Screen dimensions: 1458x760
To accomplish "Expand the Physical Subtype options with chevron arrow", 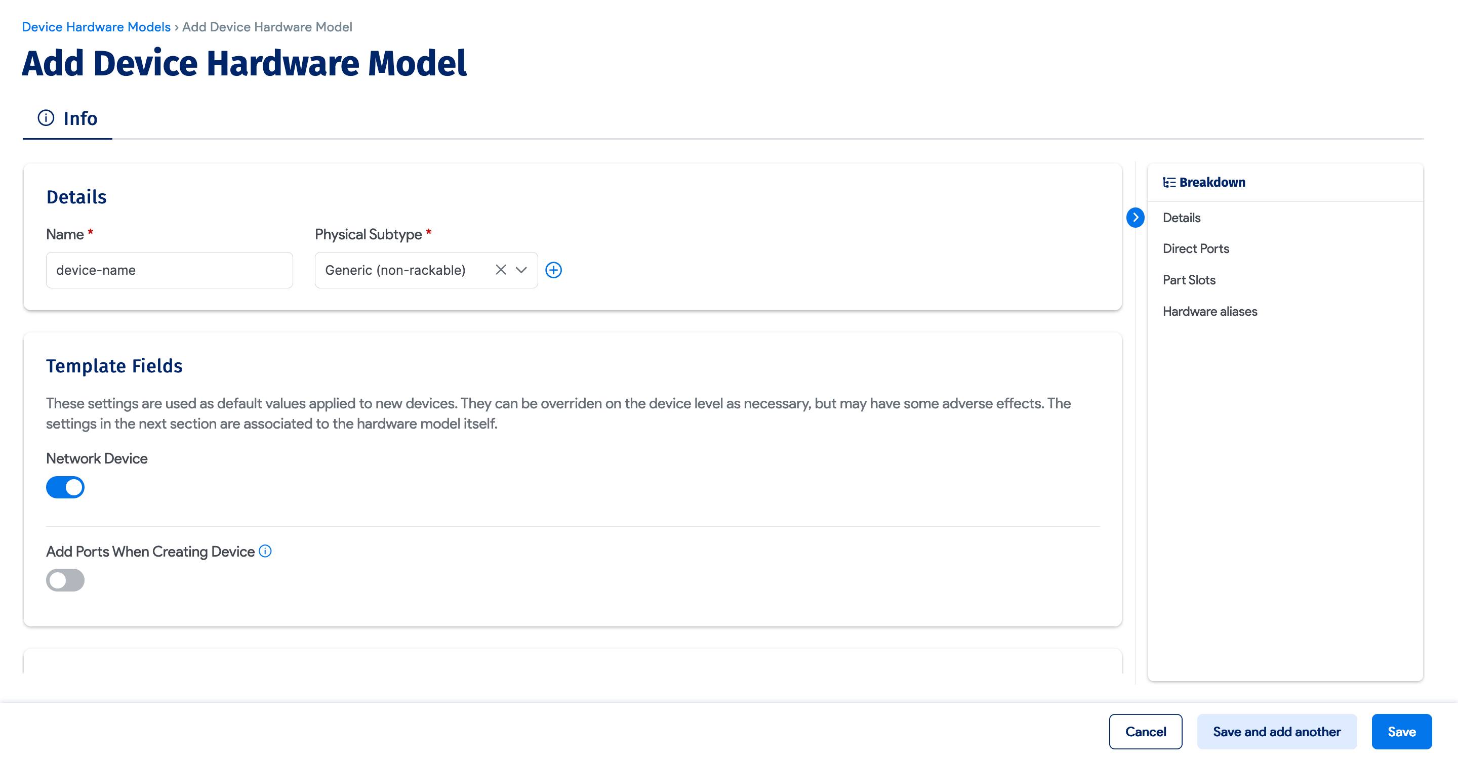I will click(521, 270).
